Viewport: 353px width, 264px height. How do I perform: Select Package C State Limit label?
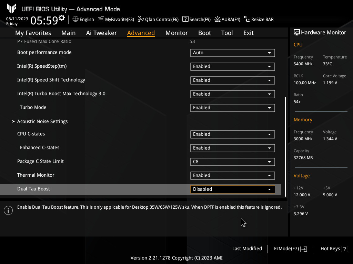40,162
